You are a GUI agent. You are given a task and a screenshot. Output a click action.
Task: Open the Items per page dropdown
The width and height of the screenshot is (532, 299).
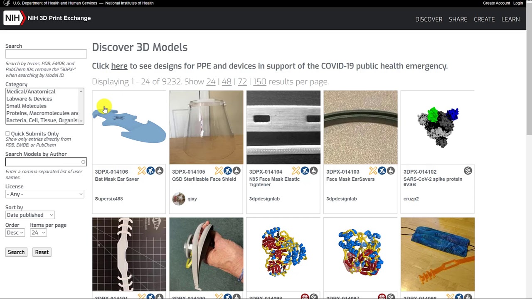38,233
